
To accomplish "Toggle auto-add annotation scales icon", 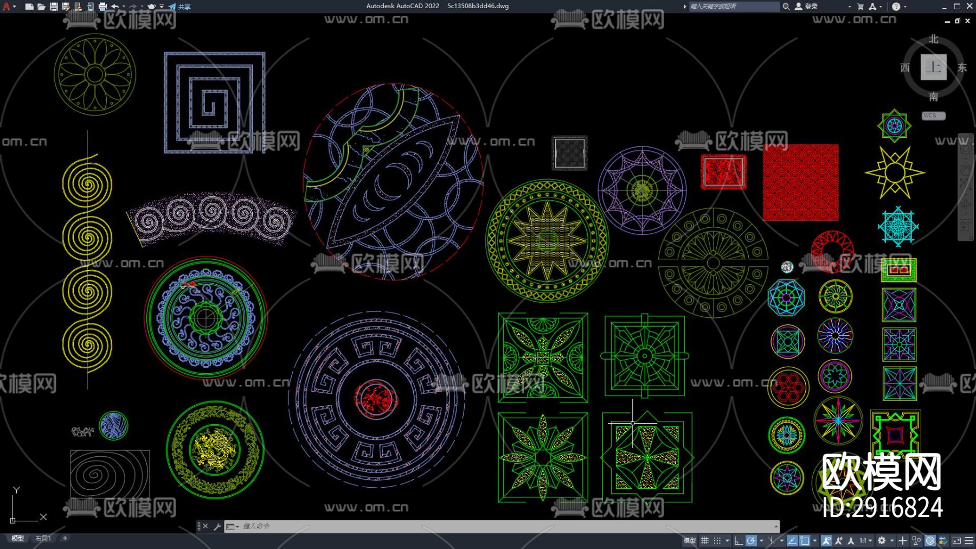I will coord(839,540).
